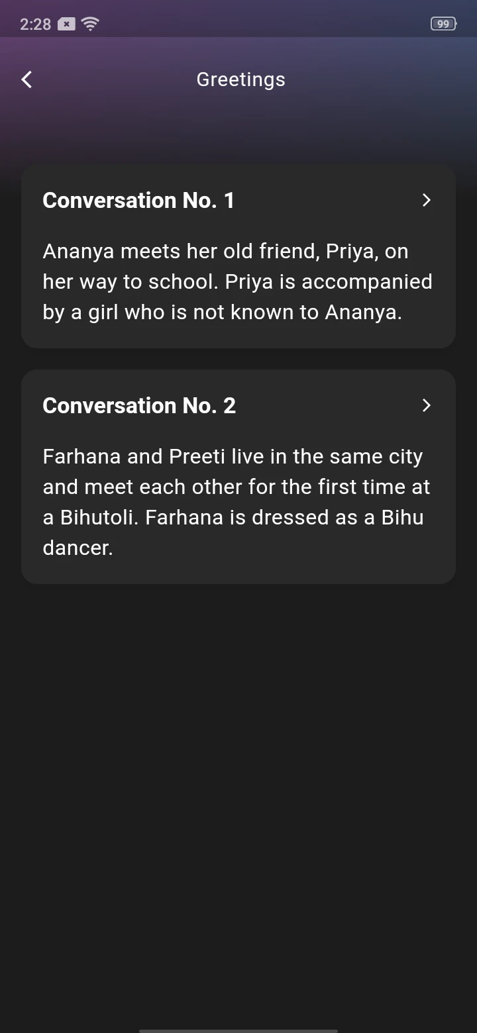Select the "Conversation No. 2" heading
The height and width of the screenshot is (1033, 477).
(139, 405)
